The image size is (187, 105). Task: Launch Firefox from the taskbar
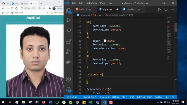(44, 102)
